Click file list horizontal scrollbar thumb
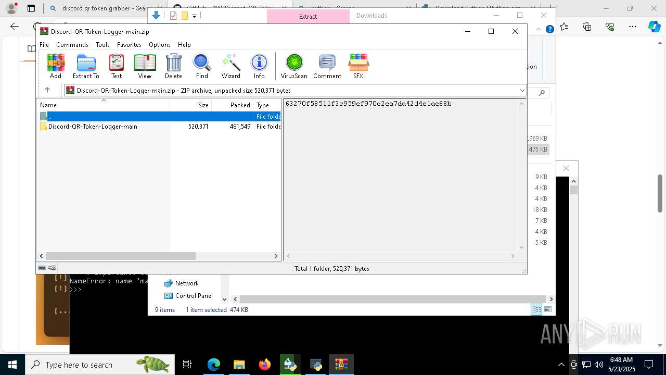The image size is (666, 375). tap(120, 256)
